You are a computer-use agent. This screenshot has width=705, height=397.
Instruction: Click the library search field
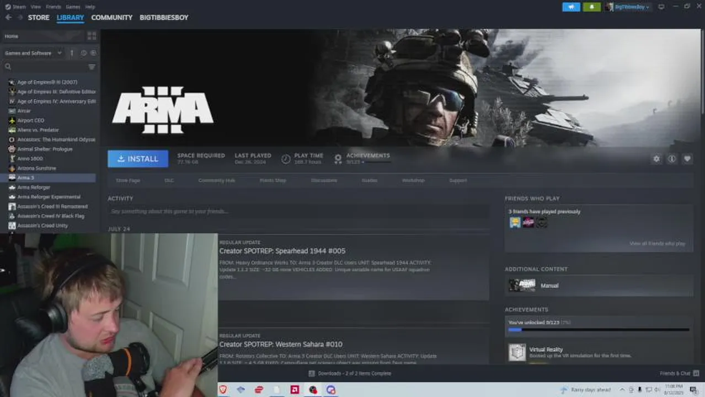click(44, 67)
